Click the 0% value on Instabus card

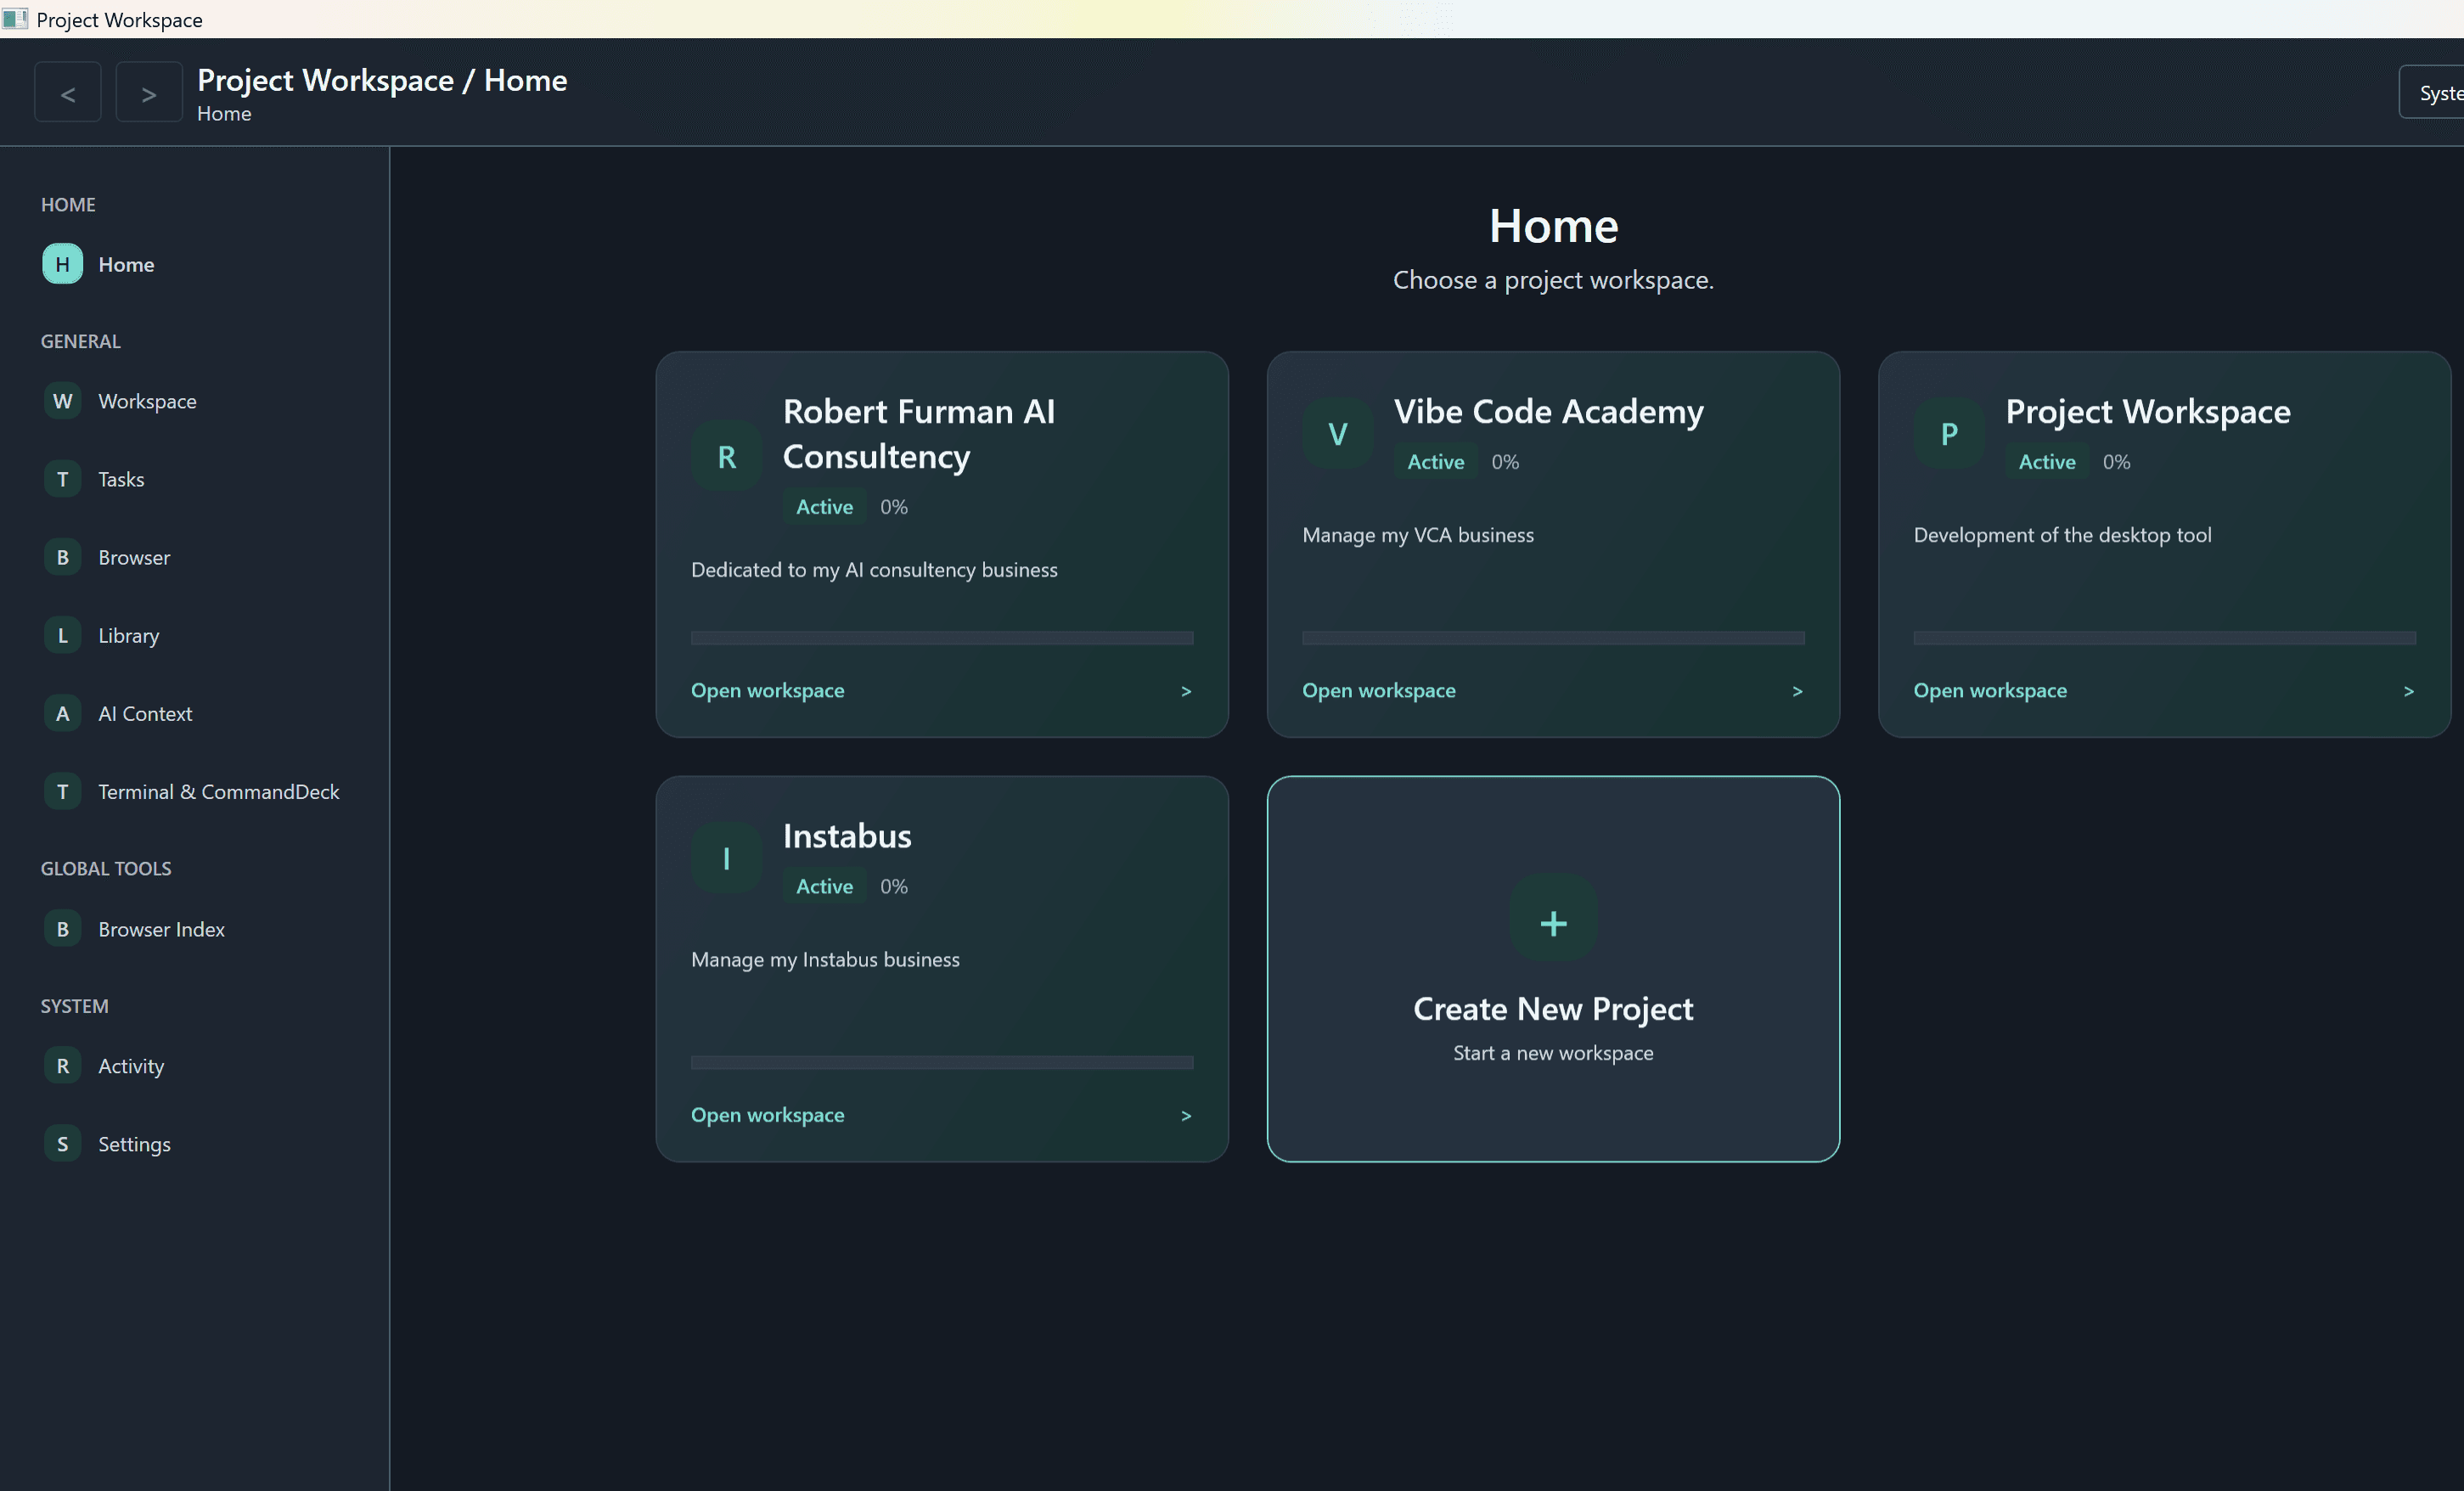click(x=894, y=886)
